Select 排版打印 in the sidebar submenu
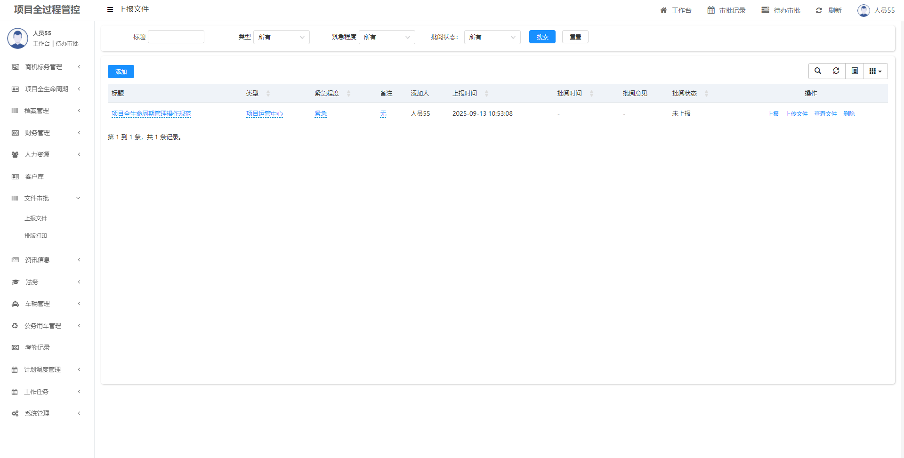Viewport: 904px width, 458px height. (x=36, y=236)
